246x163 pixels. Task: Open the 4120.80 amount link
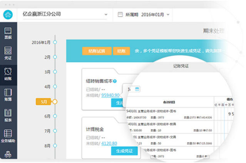tap(109, 143)
